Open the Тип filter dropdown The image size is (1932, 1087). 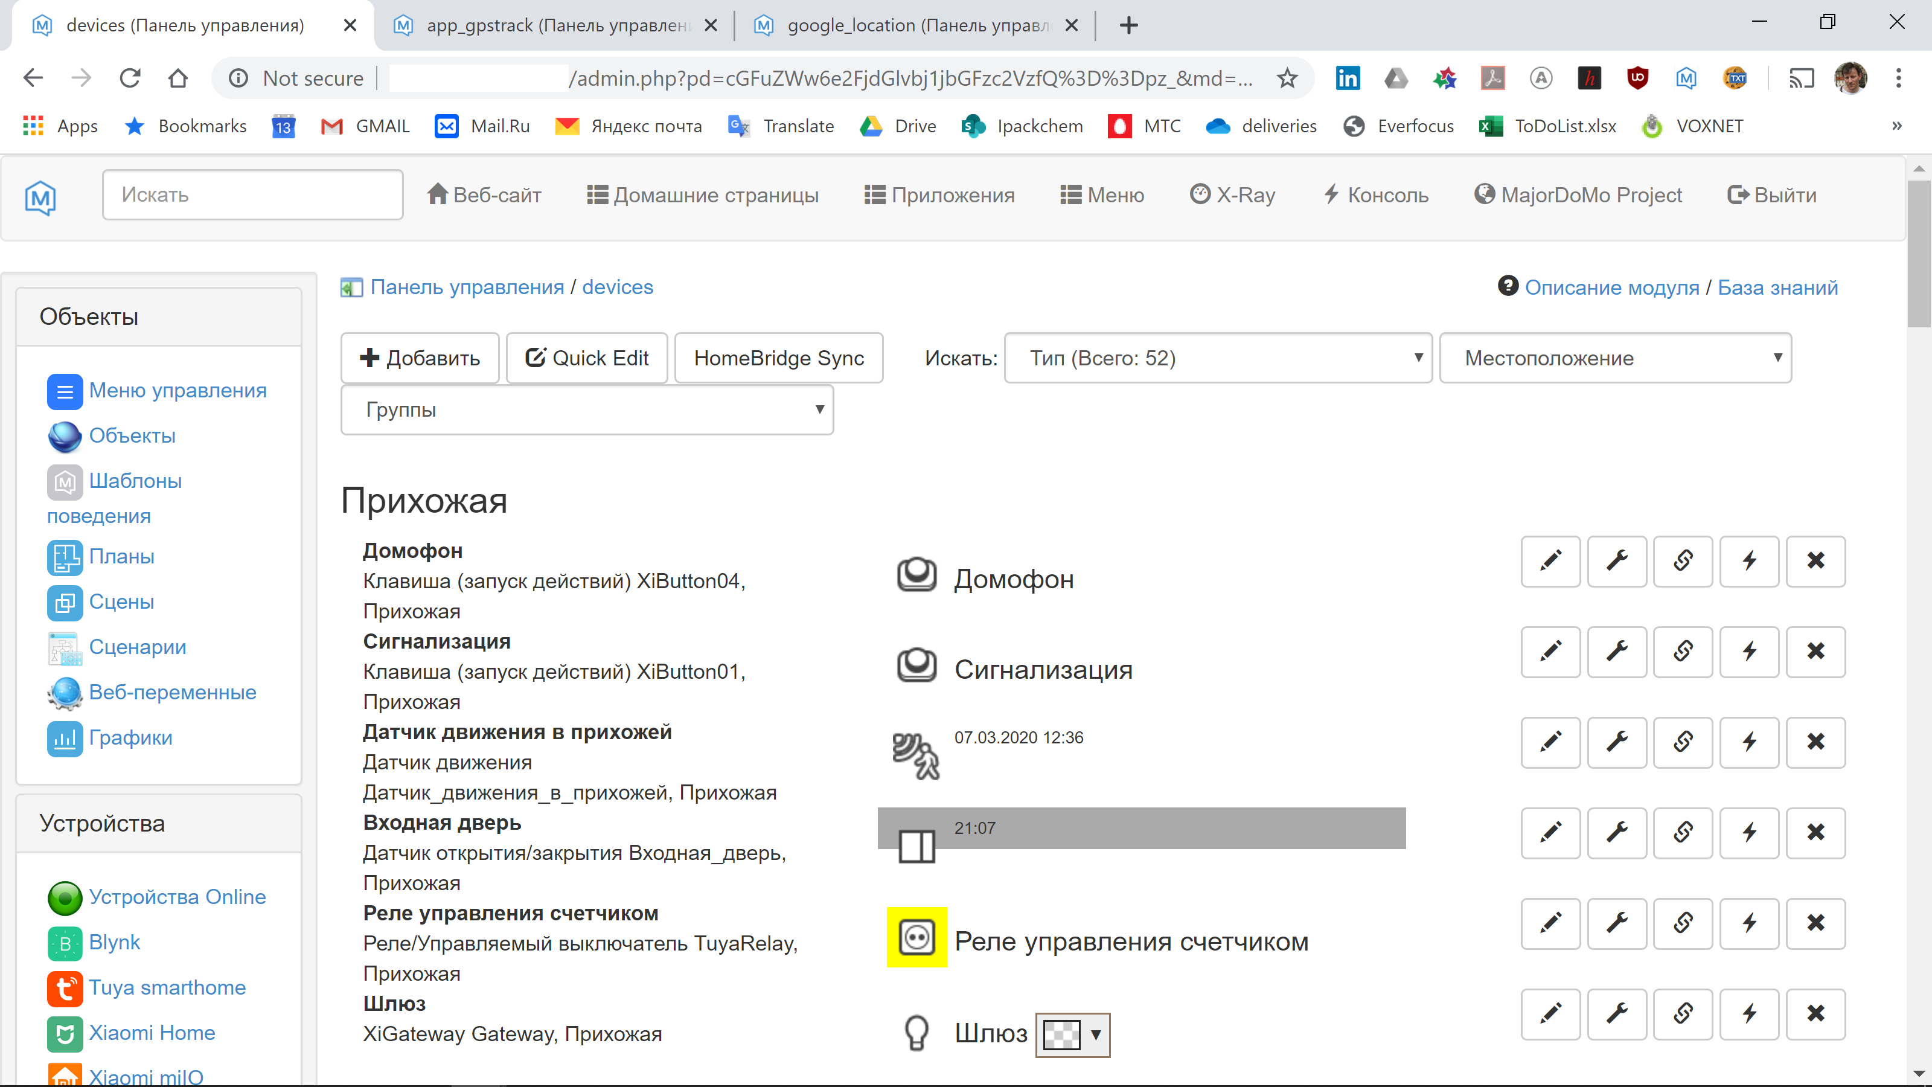(x=1217, y=358)
